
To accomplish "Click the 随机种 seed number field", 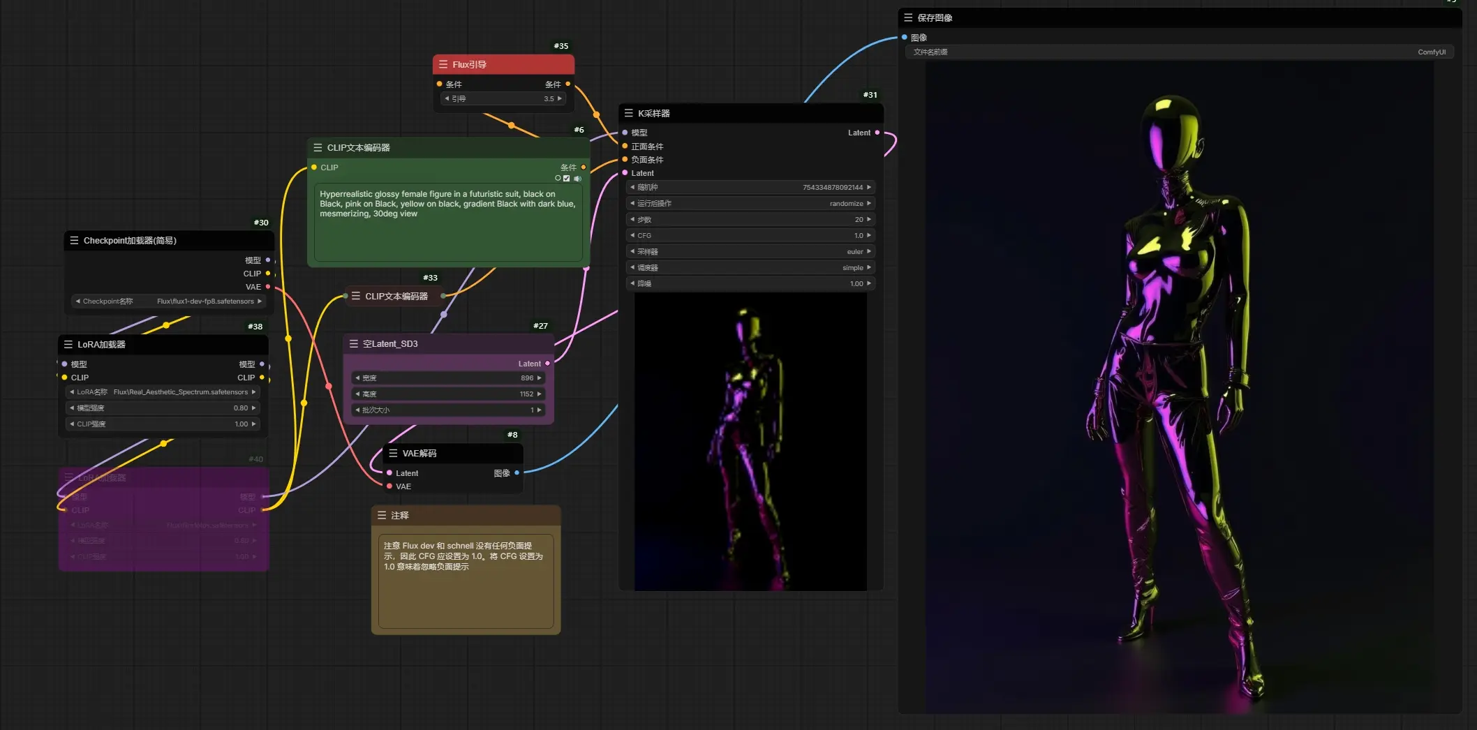I will coord(750,187).
